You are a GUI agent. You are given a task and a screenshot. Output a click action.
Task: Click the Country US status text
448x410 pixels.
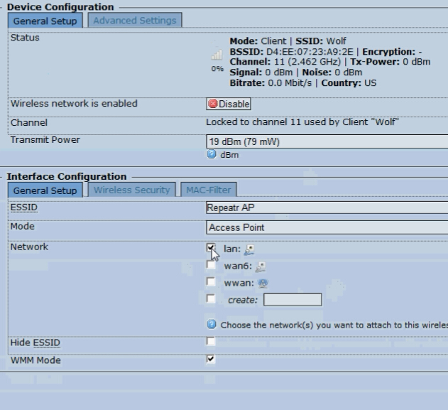coord(349,83)
